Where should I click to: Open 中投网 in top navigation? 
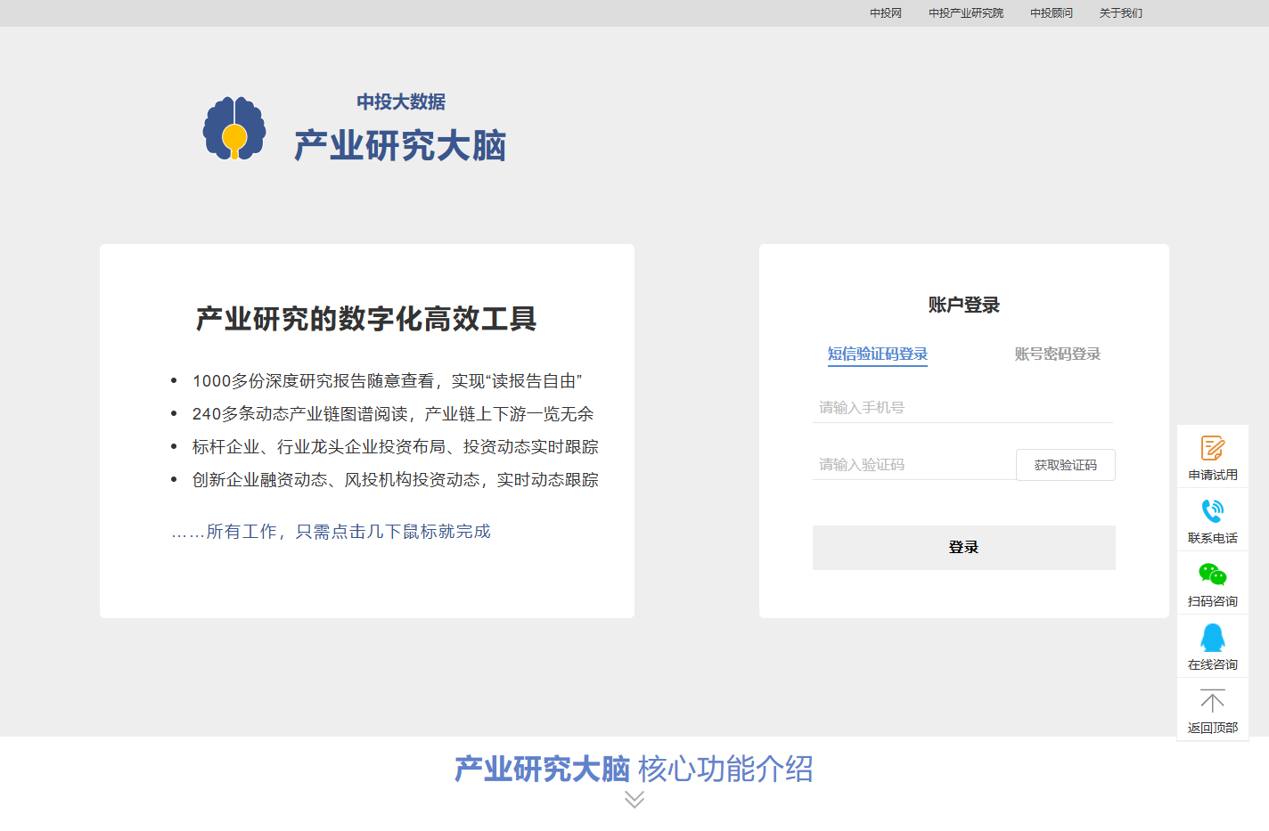[886, 13]
